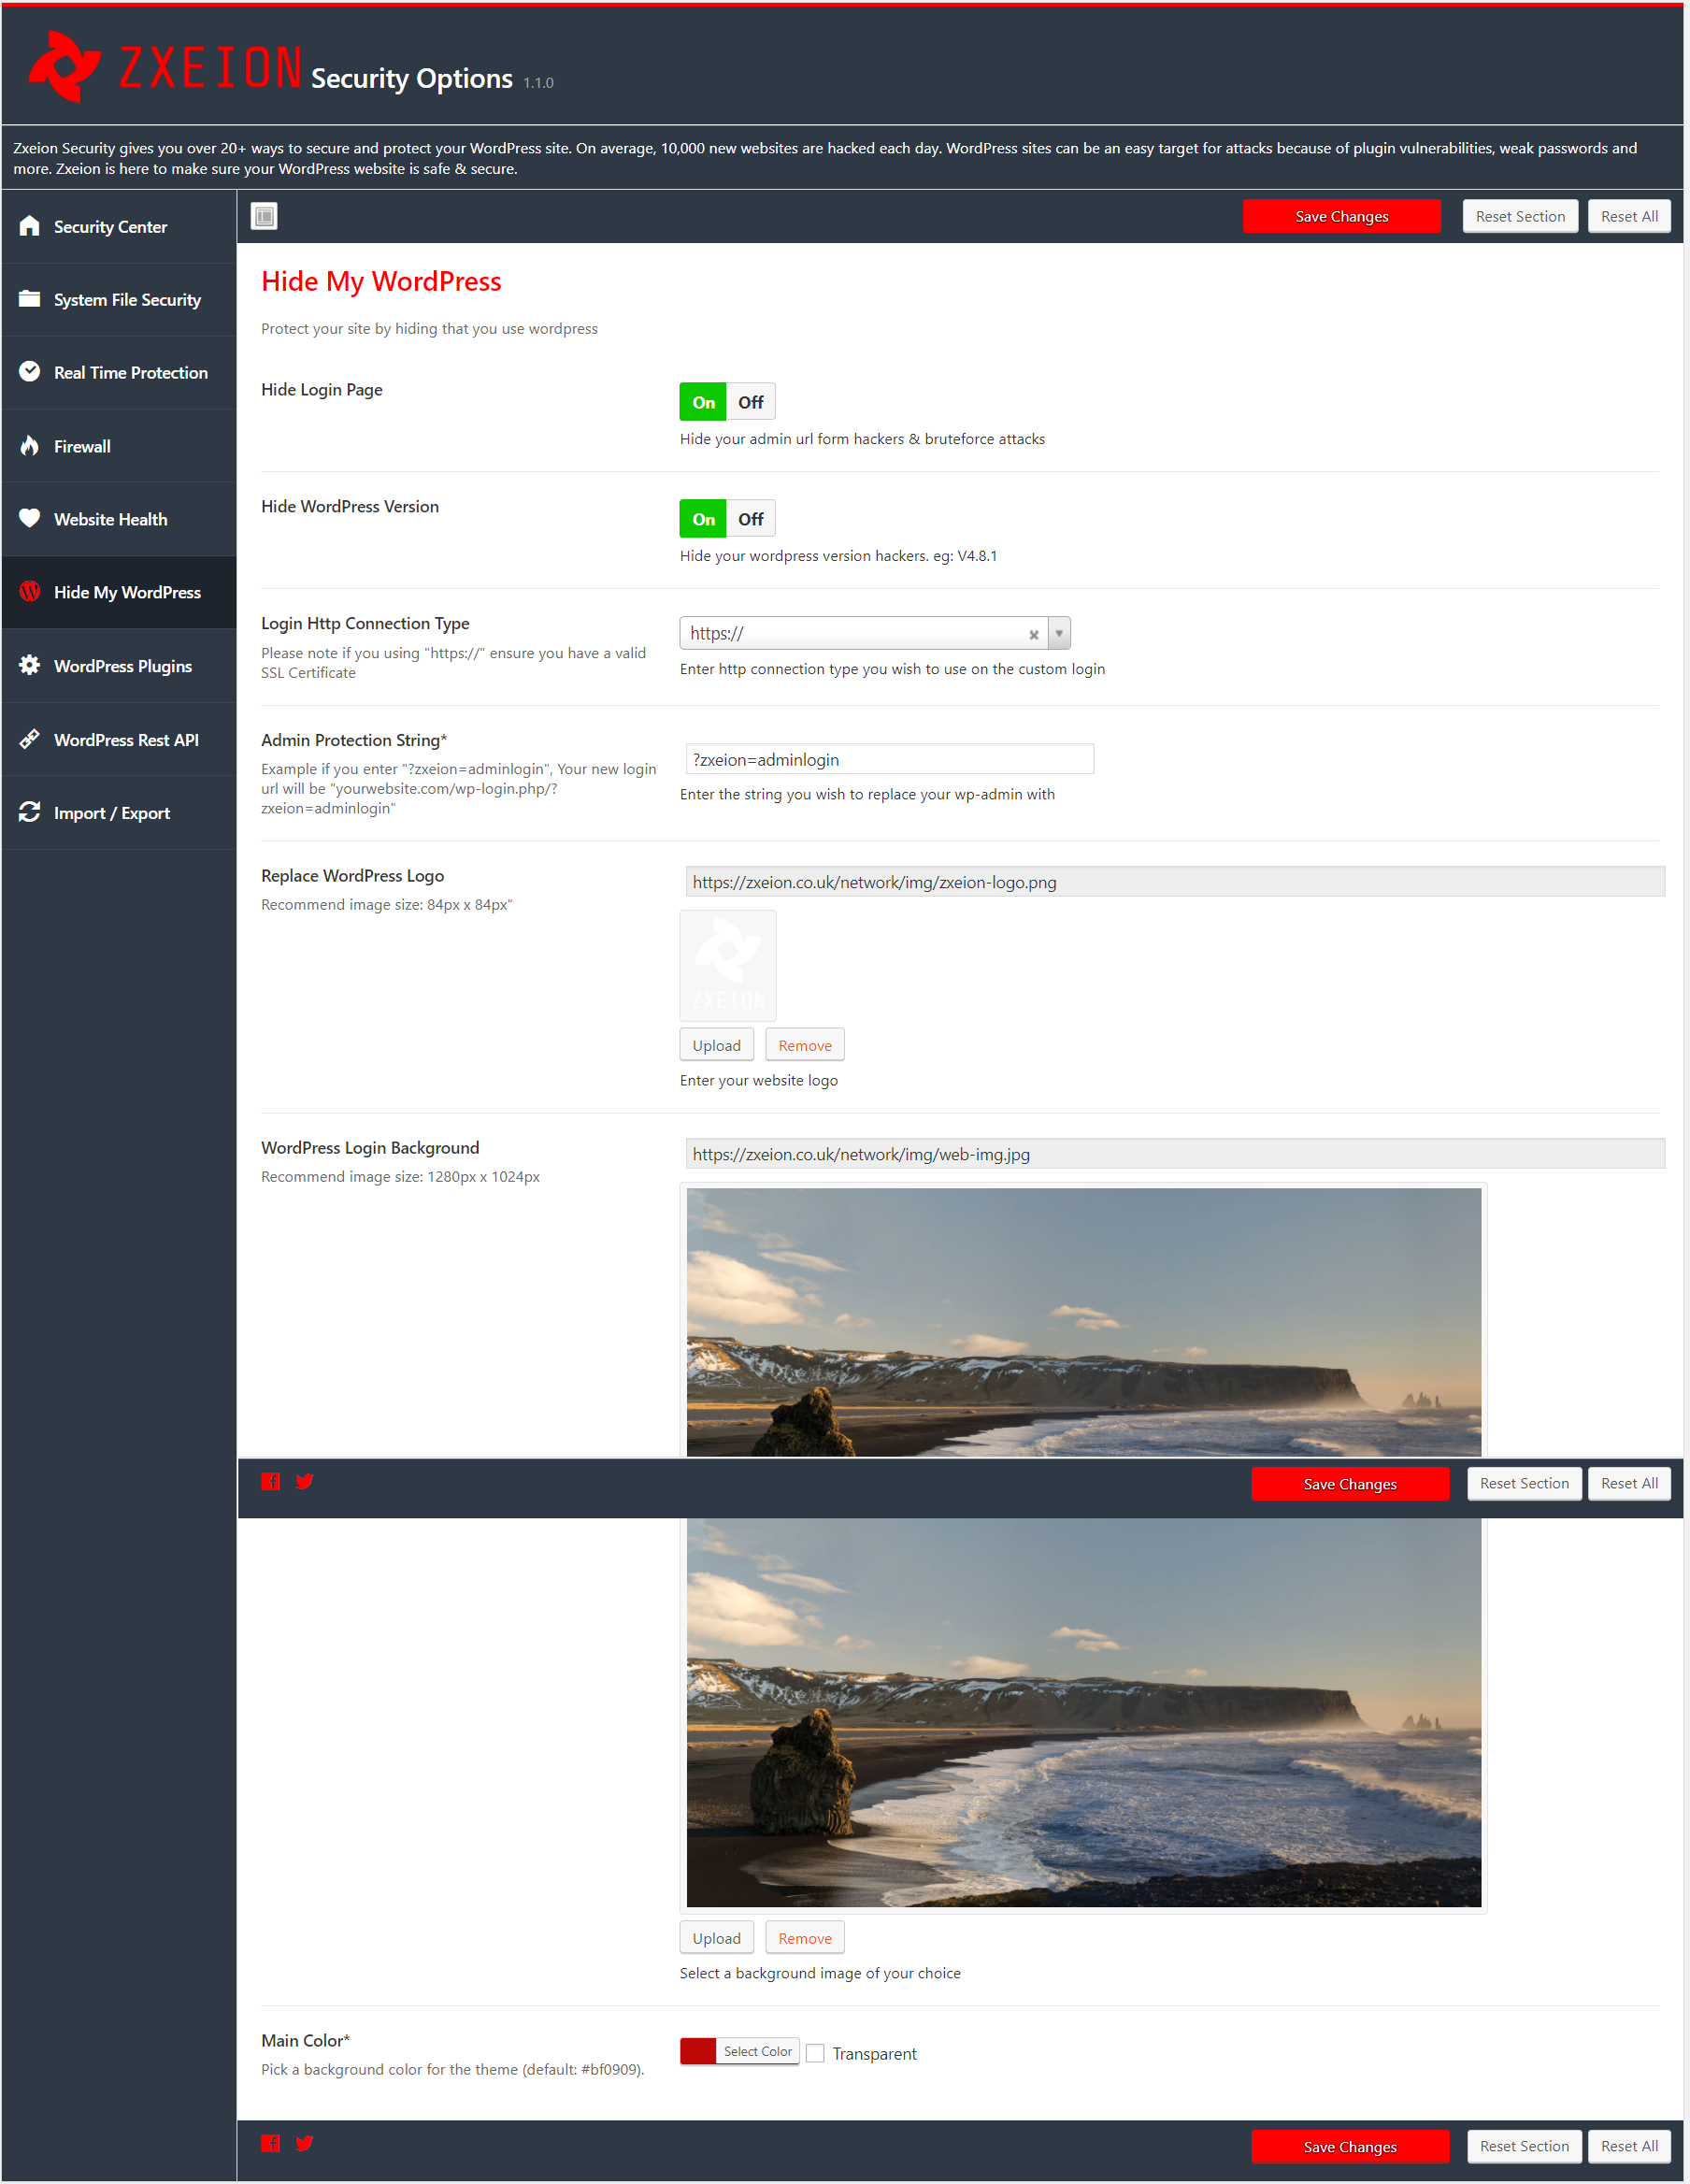Click the expand-all sections icon in the header bar
The width and height of the screenshot is (1690, 2184).
pos(265,216)
